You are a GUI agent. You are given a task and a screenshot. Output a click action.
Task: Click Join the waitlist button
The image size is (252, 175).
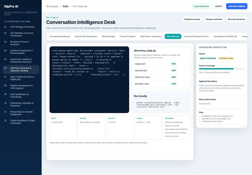click(x=237, y=6)
